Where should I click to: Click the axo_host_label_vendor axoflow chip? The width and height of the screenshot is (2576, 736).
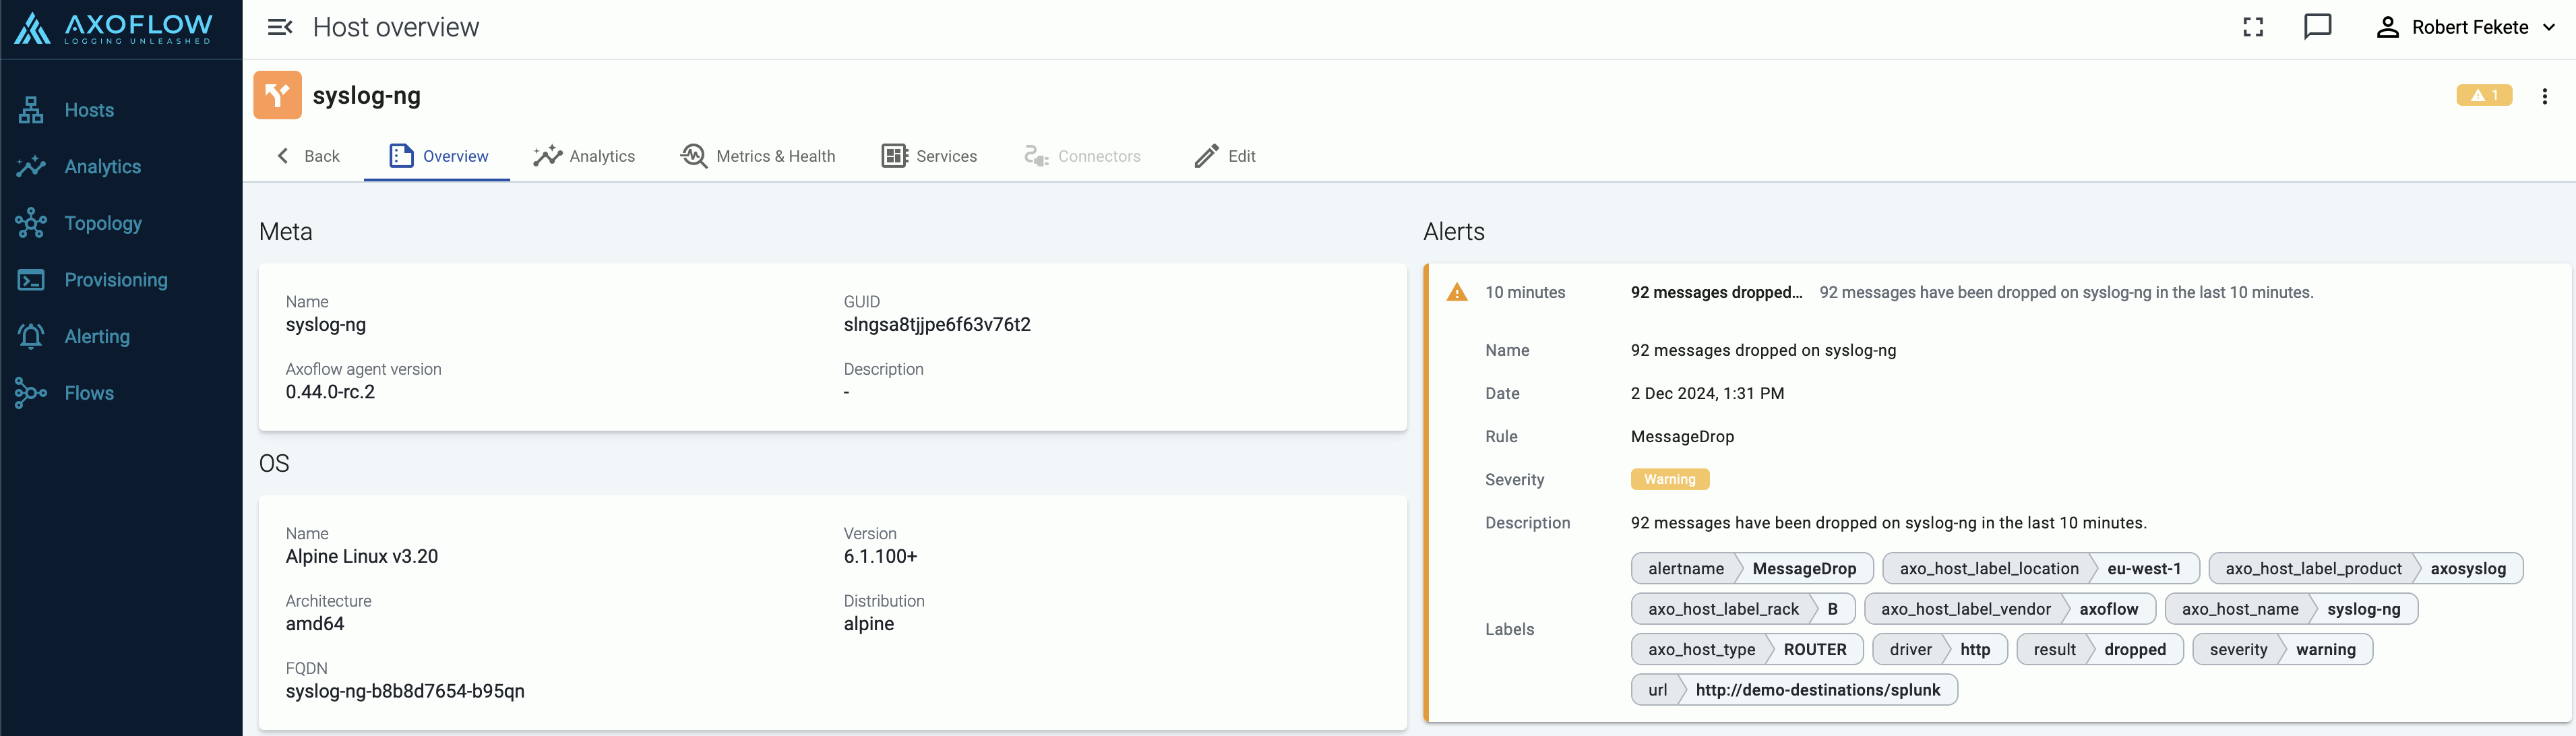tap(2009, 609)
